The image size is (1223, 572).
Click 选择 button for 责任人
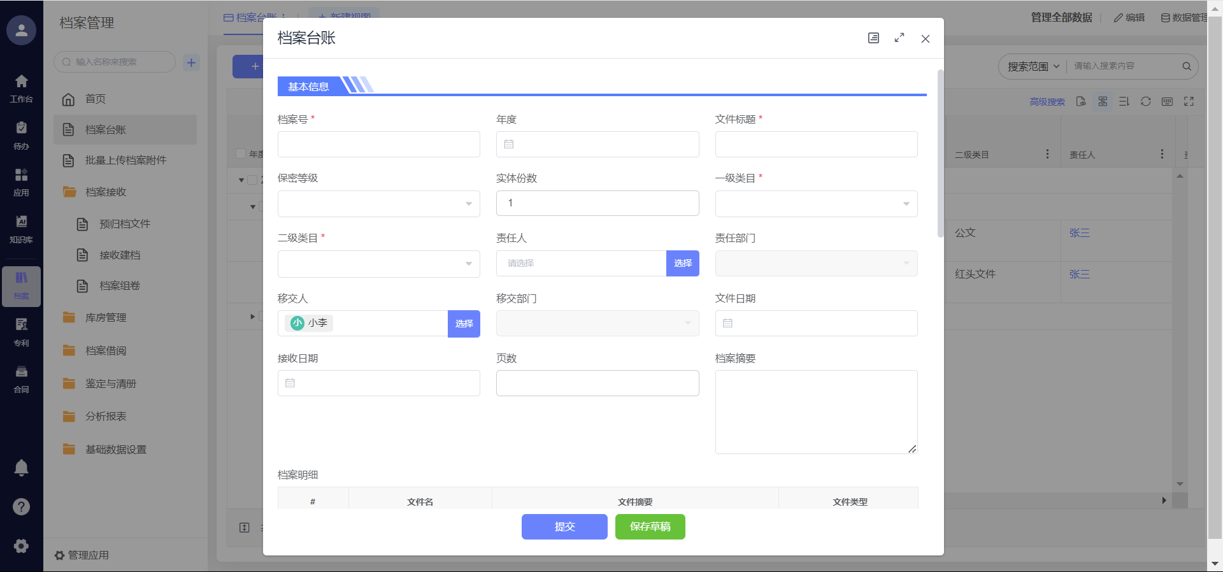pyautogui.click(x=682, y=264)
